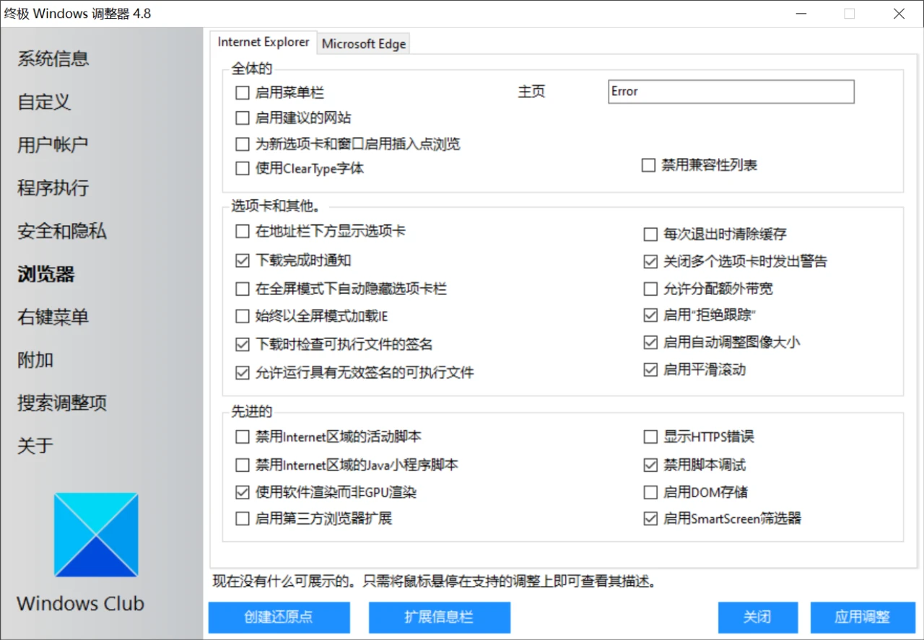Viewport: 924px width, 640px height.
Task: Click the Windows Club text link
Action: pos(80,603)
